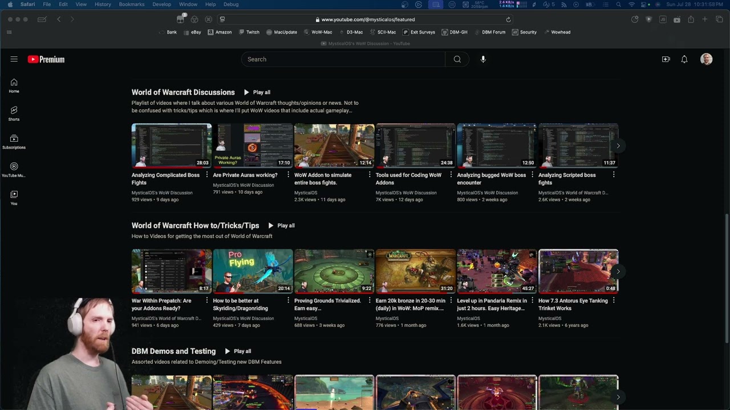The image size is (730, 410).
Task: Open YouTube Music from the sidebar
Action: click(x=14, y=170)
